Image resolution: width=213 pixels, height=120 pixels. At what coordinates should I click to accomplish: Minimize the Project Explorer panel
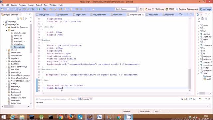(x=27, y=14)
